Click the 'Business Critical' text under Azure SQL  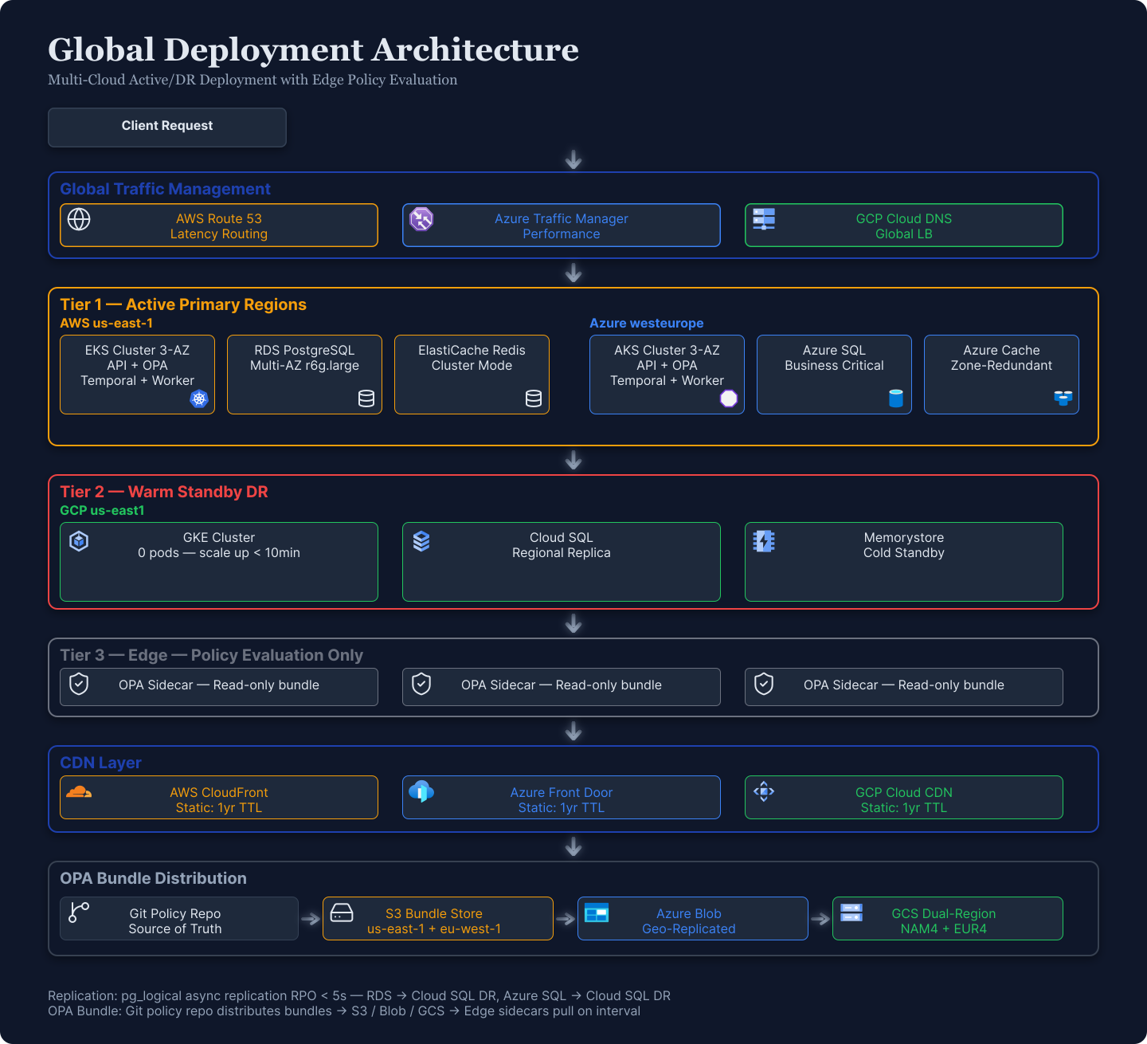(834, 365)
